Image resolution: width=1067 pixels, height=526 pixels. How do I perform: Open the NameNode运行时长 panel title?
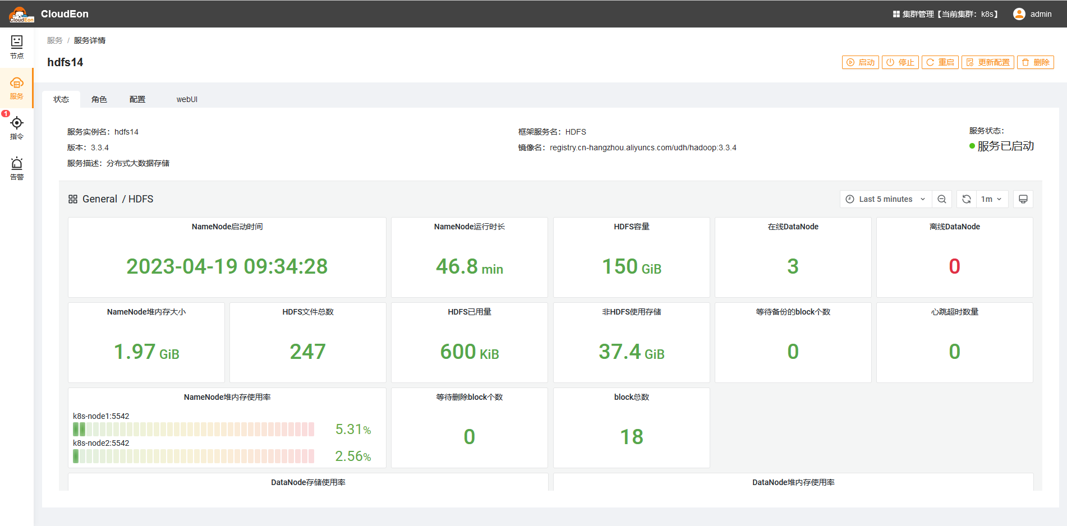coord(470,227)
